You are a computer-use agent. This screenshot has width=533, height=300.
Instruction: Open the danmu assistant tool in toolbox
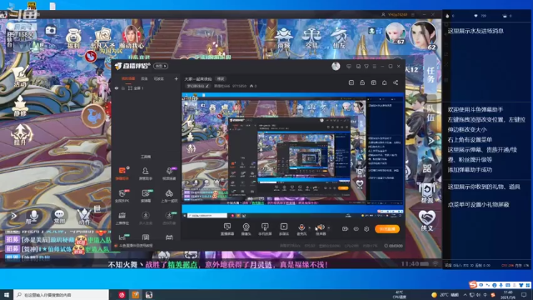coord(122,172)
